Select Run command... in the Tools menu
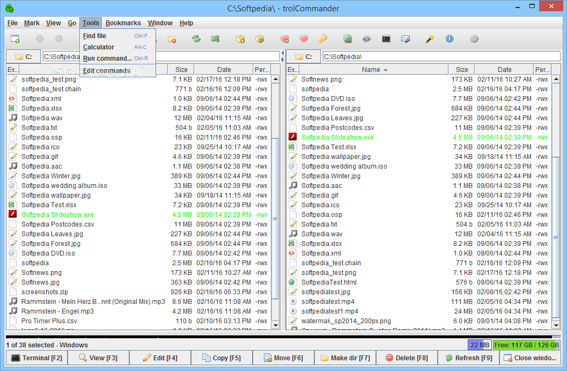 click(x=118, y=59)
